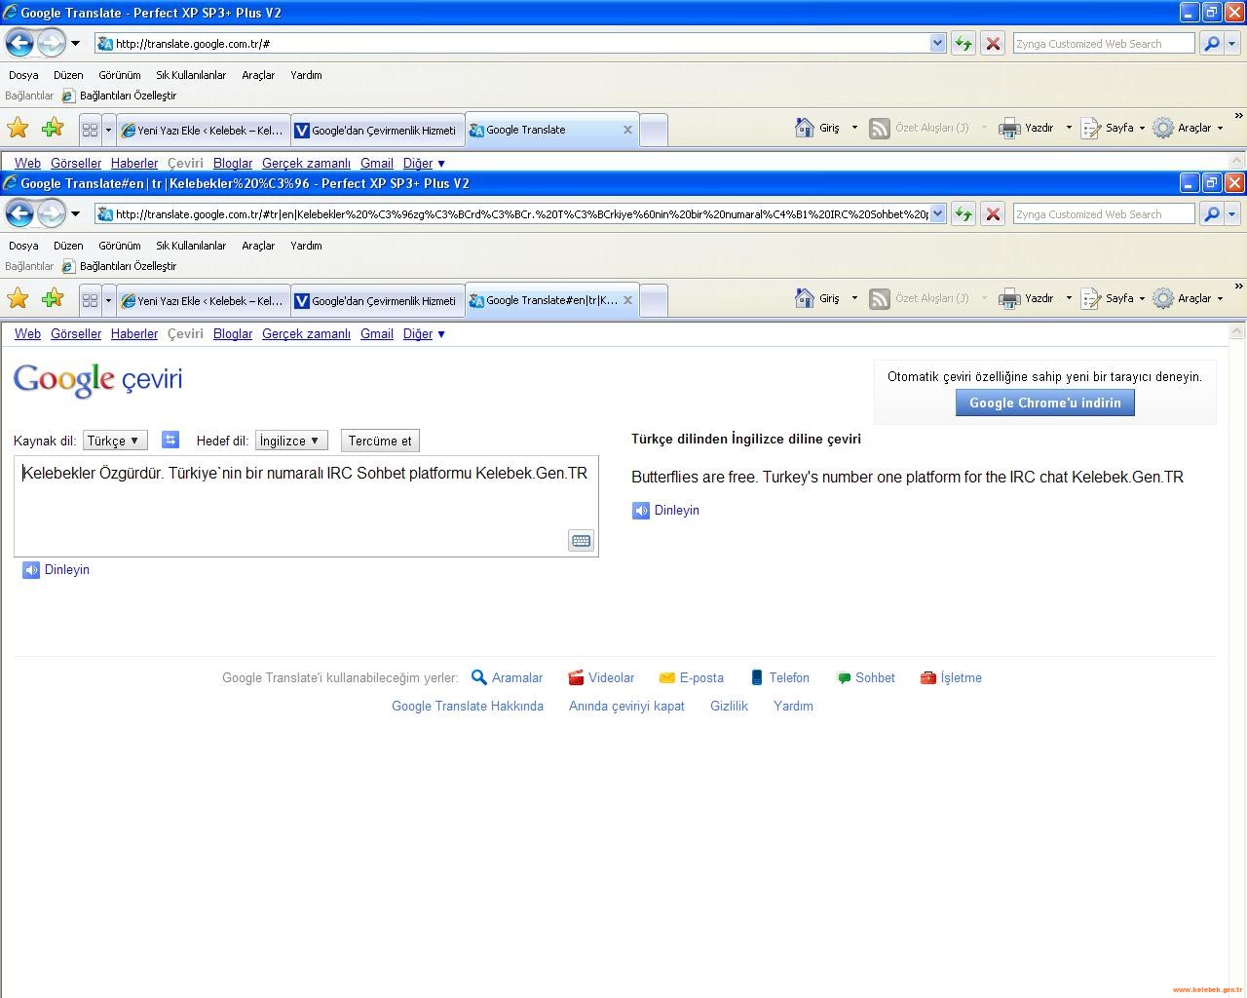Image resolution: width=1247 pixels, height=998 pixels.
Task: Swap source and target languages icon
Action: click(170, 440)
